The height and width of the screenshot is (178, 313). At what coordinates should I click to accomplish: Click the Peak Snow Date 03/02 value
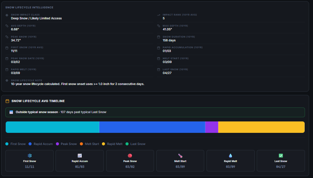[15, 62]
